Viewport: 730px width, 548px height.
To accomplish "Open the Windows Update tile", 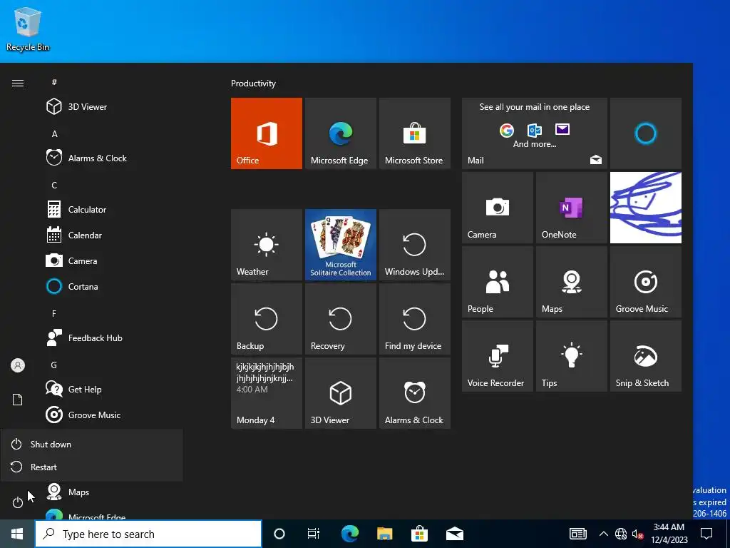I will [414, 245].
